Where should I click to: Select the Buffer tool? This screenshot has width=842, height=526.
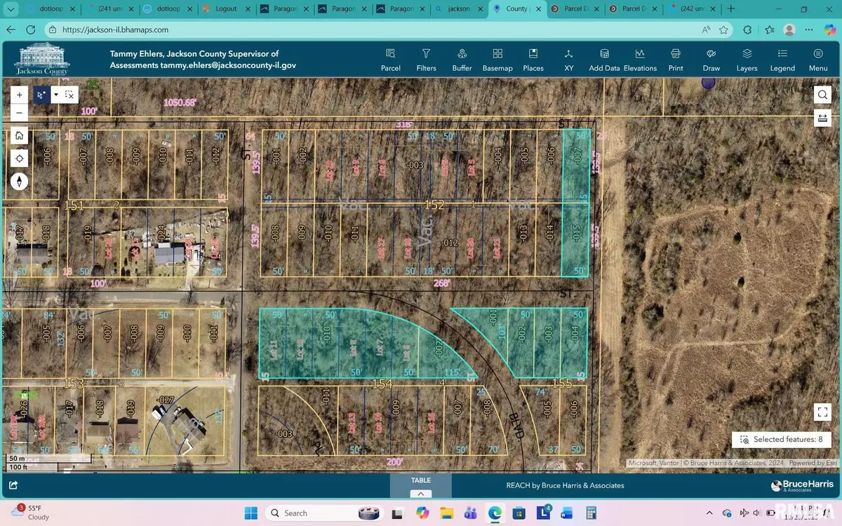point(461,59)
